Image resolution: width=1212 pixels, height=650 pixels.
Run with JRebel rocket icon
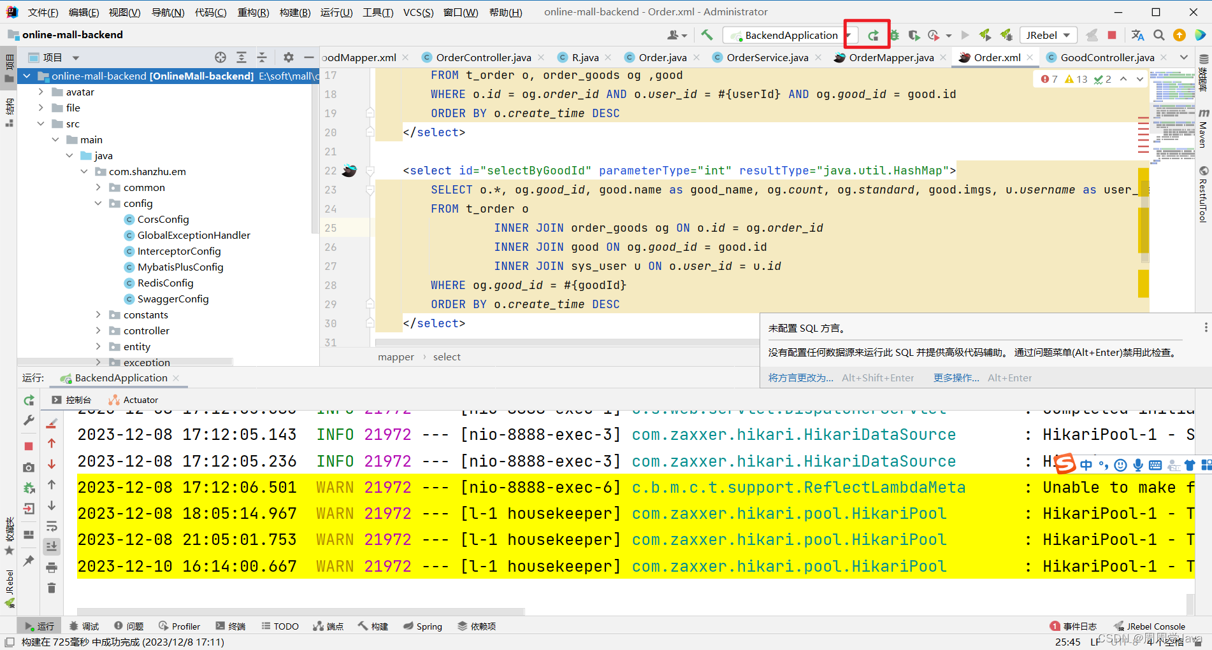pos(985,35)
